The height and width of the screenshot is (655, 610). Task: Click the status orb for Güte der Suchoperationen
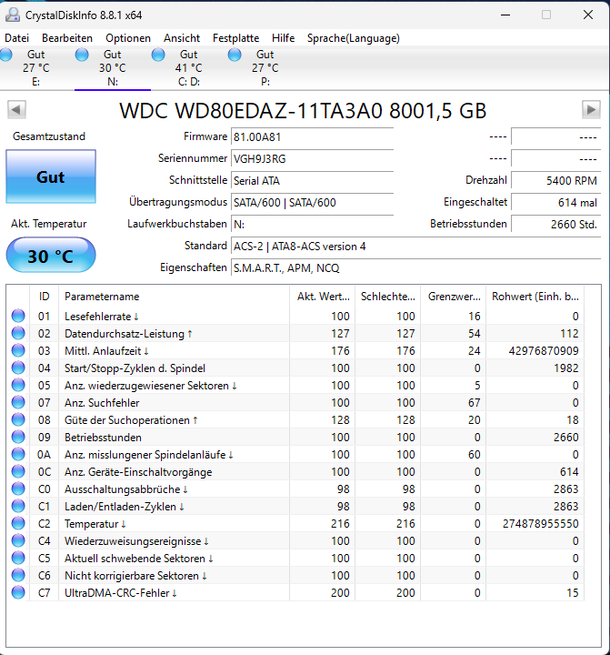[x=18, y=419]
